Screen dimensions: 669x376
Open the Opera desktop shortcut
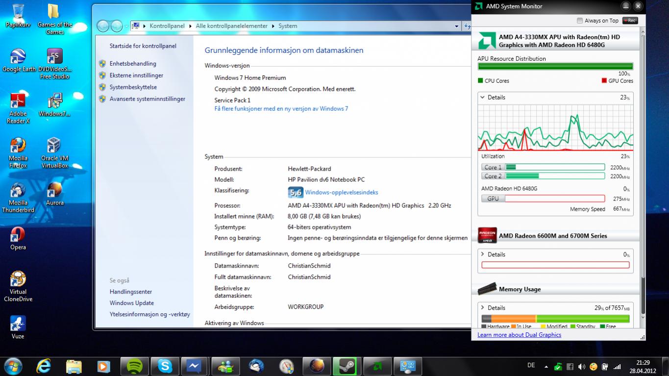tap(18, 238)
